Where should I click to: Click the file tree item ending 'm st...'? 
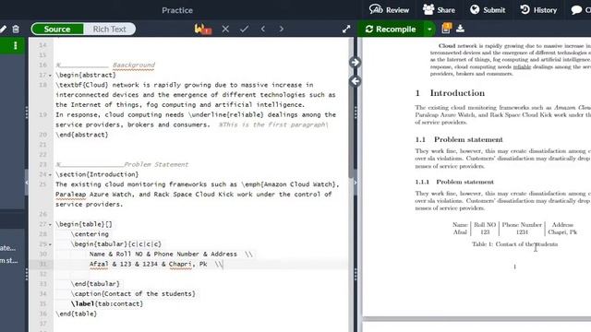pyautogui.click(x=8, y=260)
